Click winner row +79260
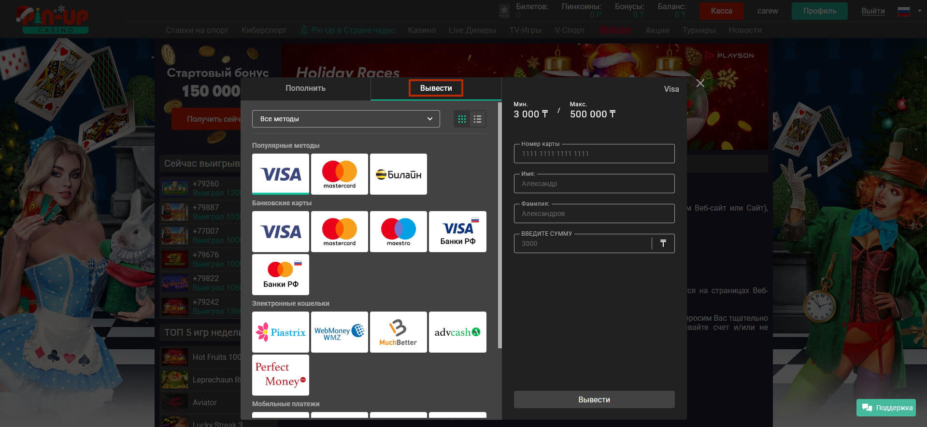The image size is (927, 427). pos(200,188)
